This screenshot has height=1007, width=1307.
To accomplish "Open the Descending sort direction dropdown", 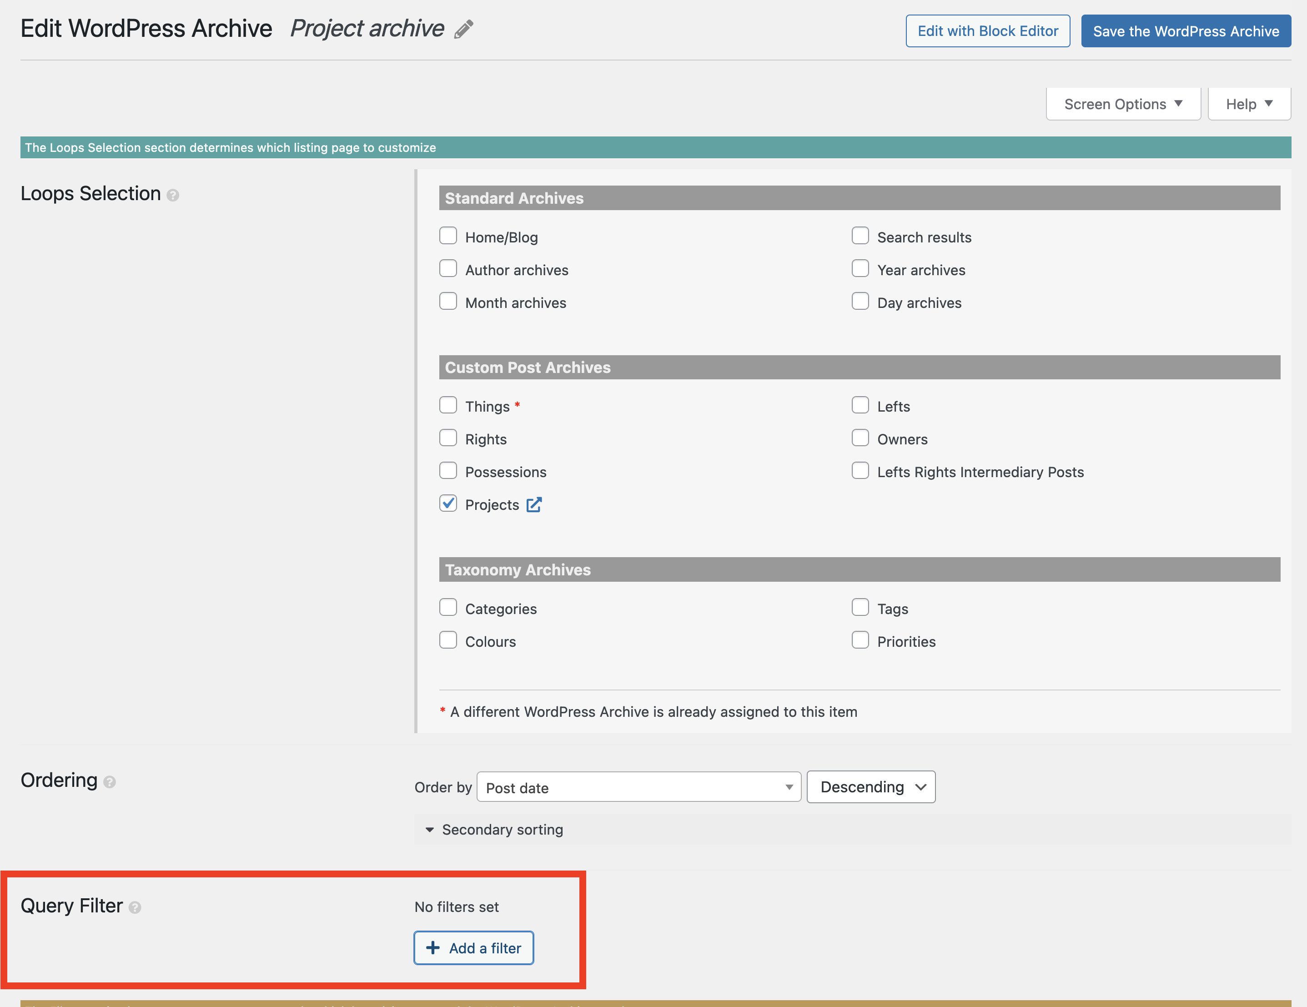I will point(871,787).
